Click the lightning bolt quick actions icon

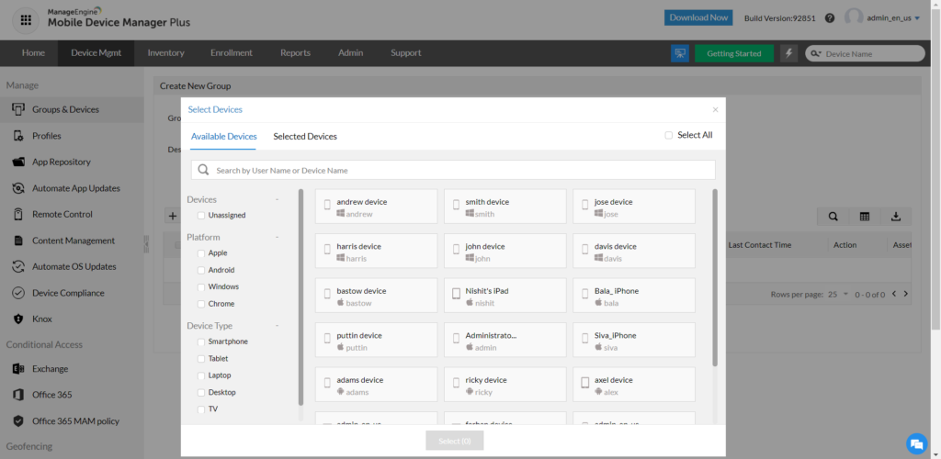click(x=788, y=53)
